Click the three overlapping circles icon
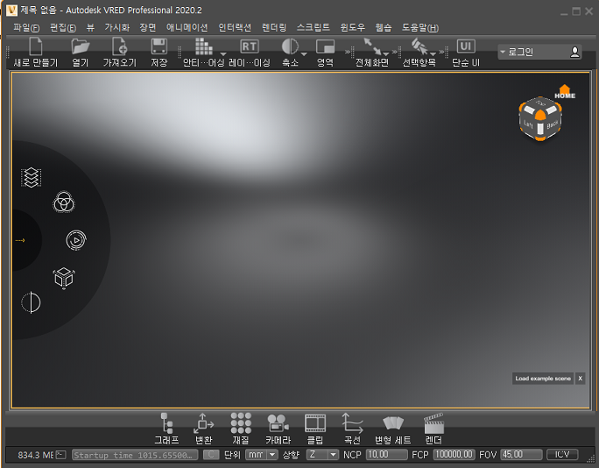This screenshot has width=599, height=468. point(63,202)
